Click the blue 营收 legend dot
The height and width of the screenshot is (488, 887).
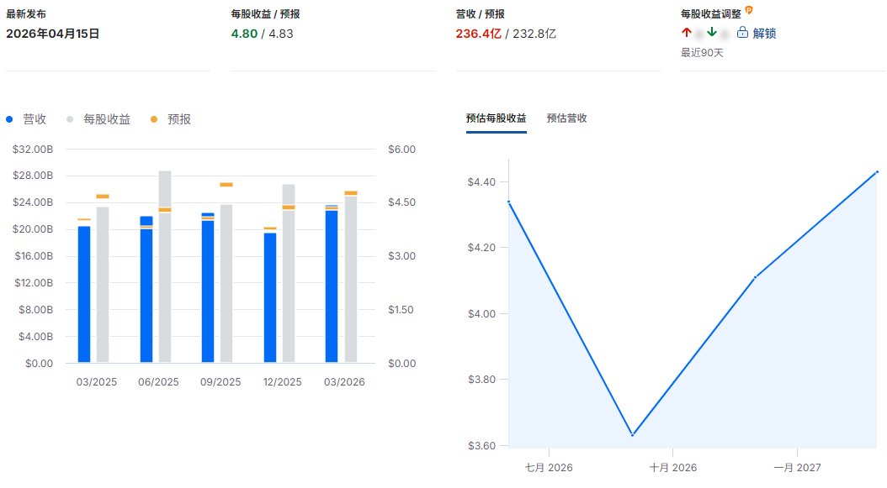[9, 119]
